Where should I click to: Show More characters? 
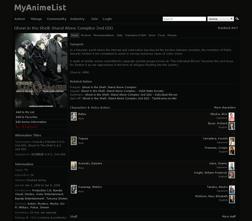pyautogui.click(x=225, y=107)
